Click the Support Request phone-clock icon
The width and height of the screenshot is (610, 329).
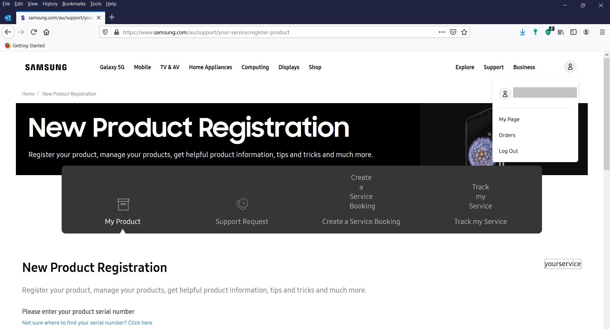click(242, 204)
